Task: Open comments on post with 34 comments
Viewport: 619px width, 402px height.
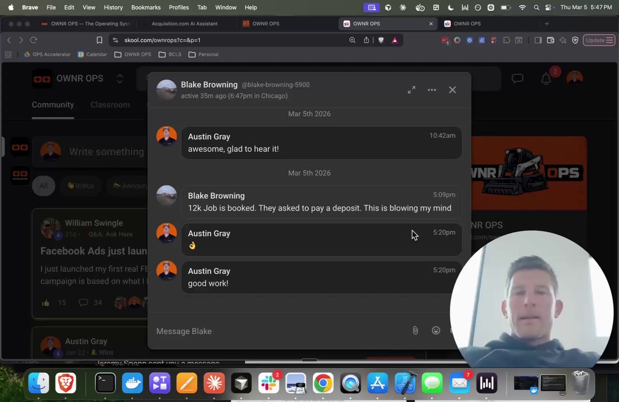Action: click(x=90, y=303)
